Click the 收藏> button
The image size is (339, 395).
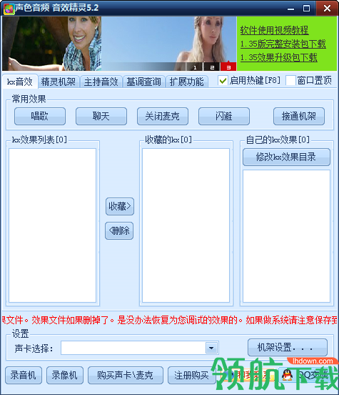point(120,206)
